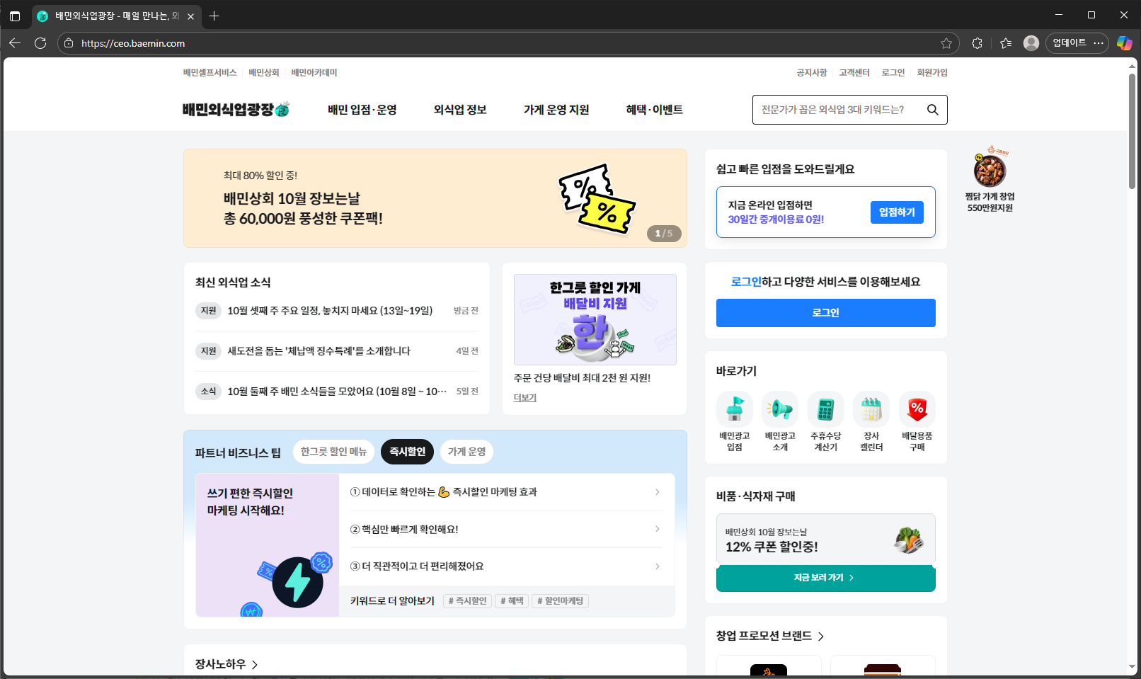Click the search magnifier icon

click(x=932, y=110)
